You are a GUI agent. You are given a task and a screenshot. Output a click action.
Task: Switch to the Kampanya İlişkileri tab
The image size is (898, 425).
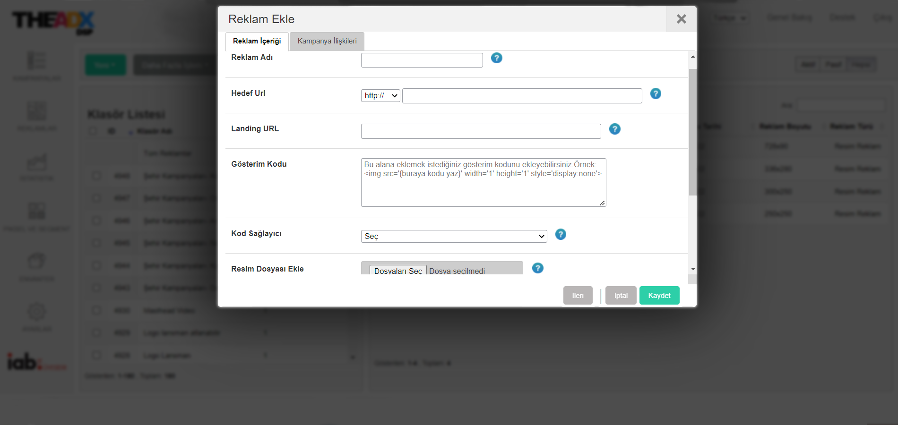point(327,41)
